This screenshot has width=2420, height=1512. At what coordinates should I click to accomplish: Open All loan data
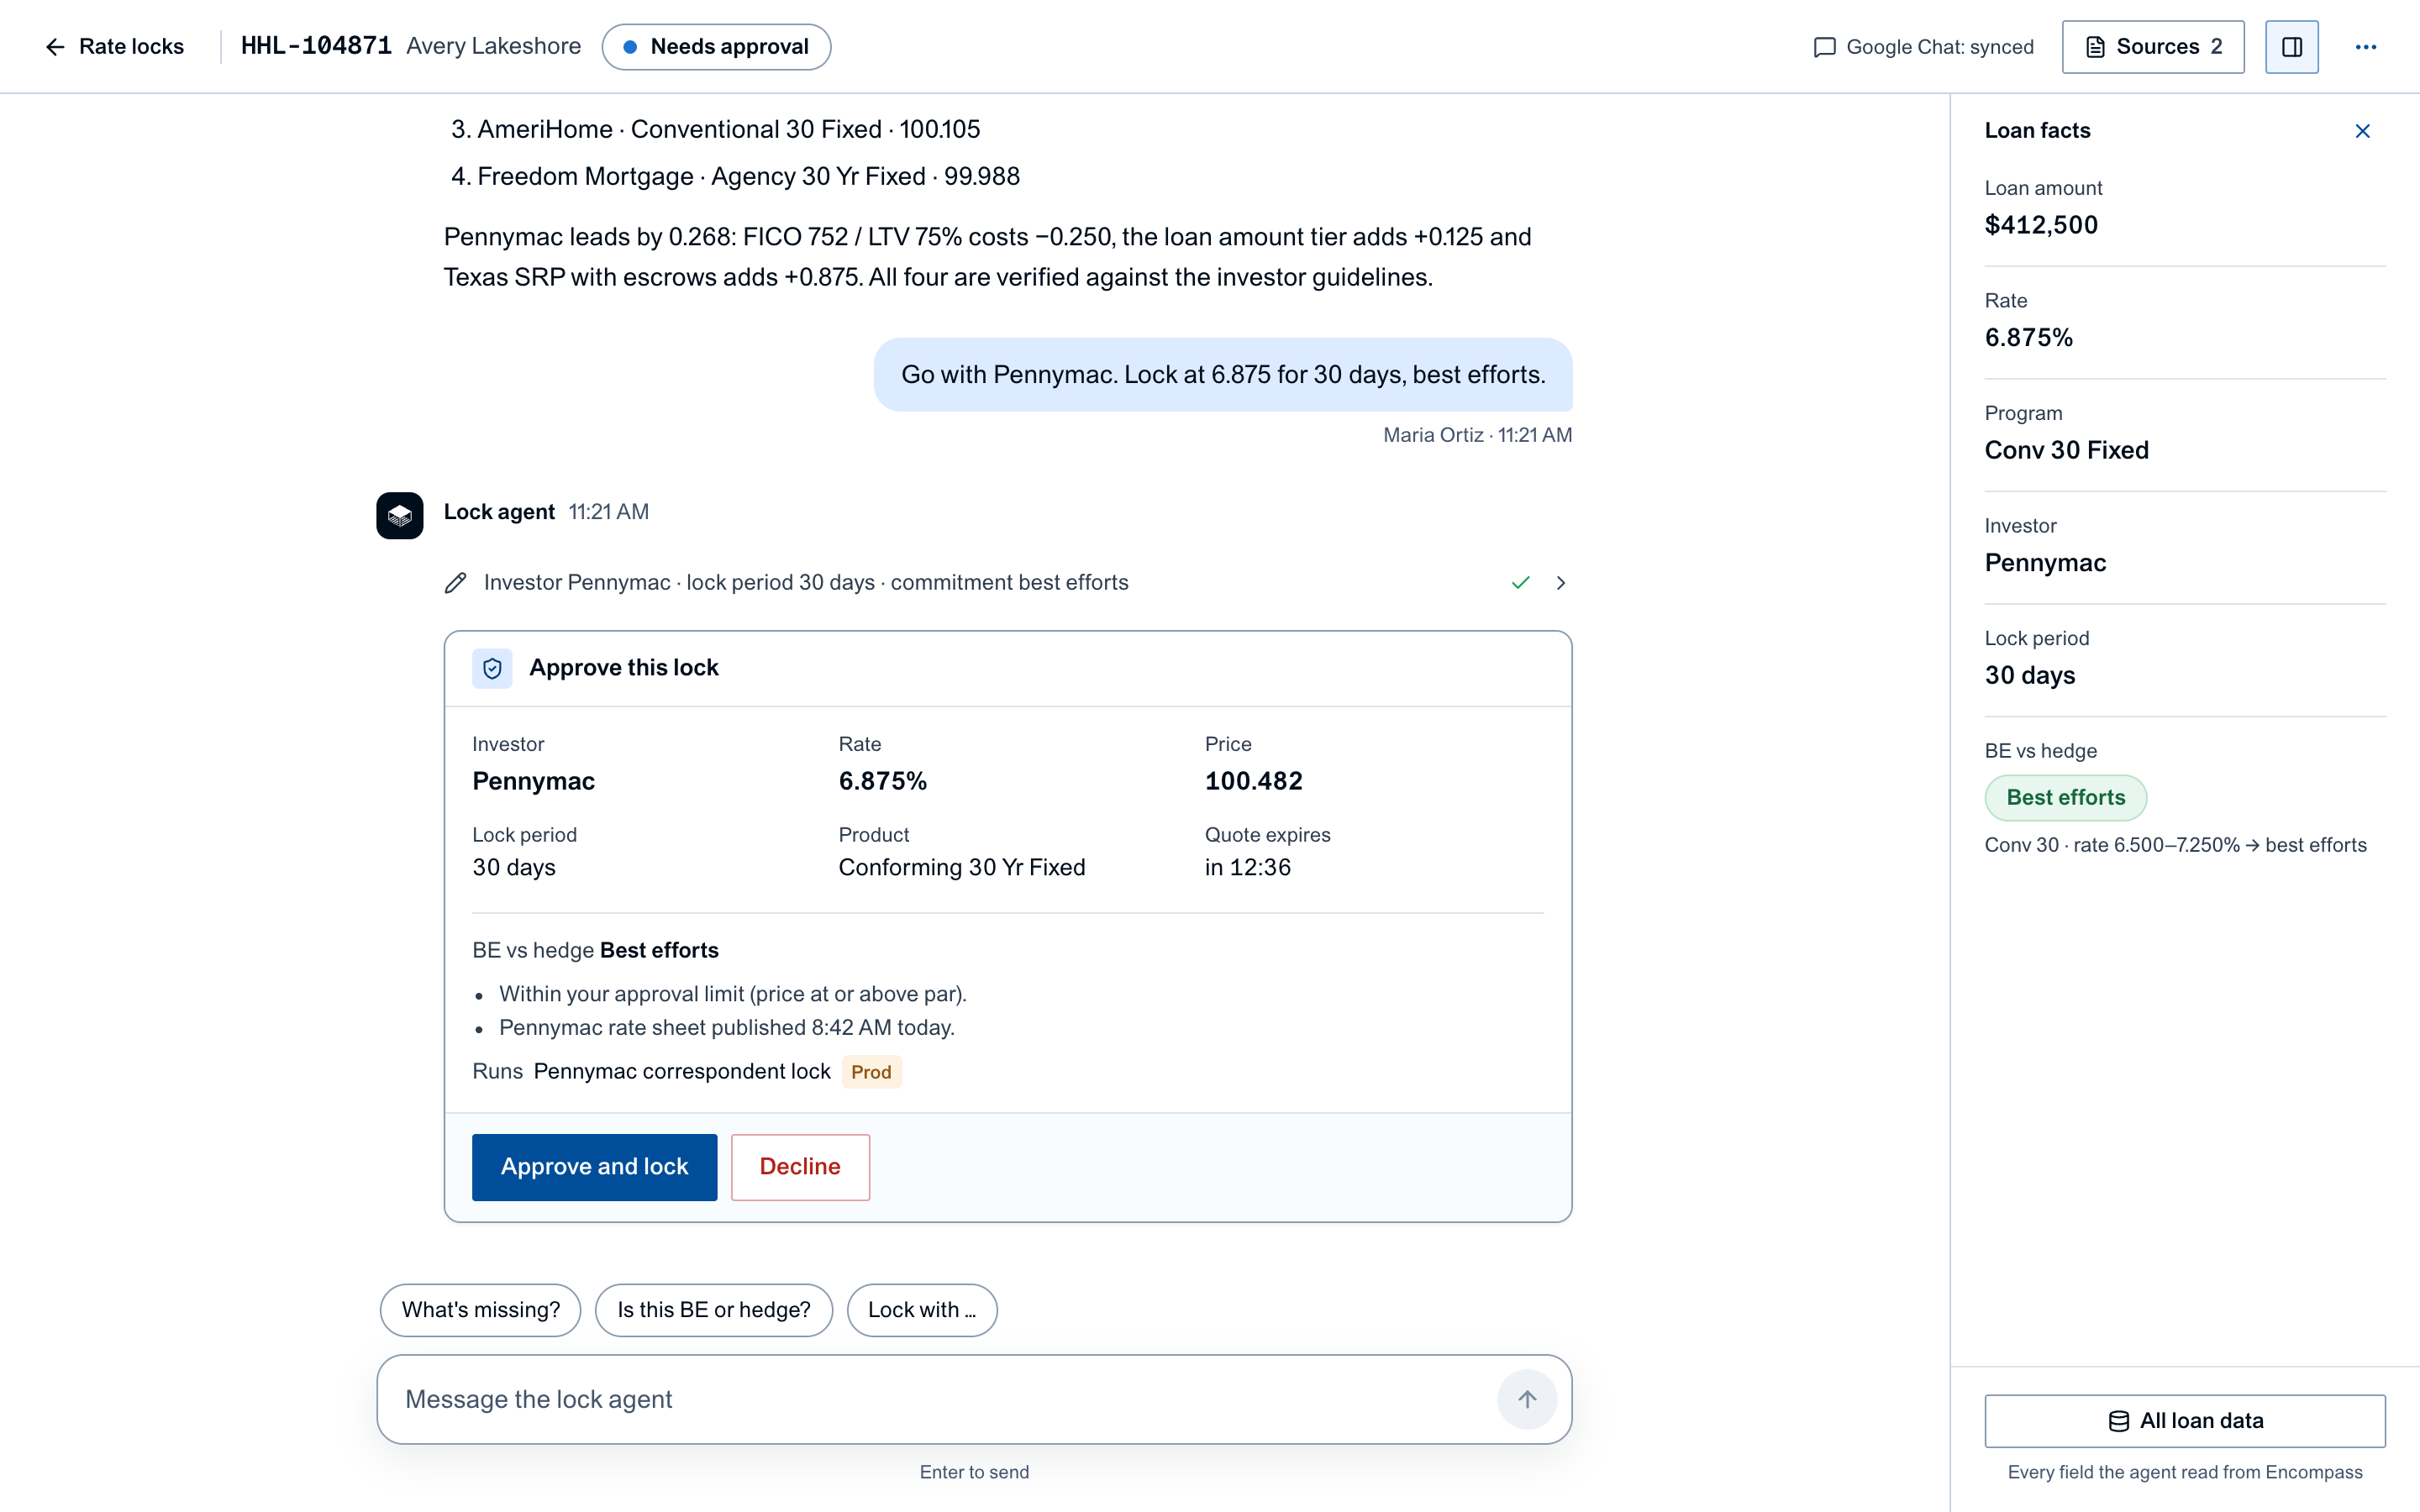pyautogui.click(x=2185, y=1421)
